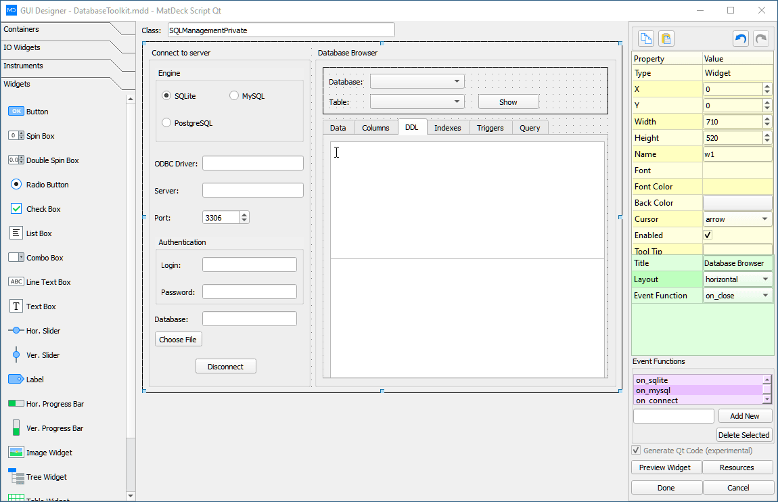
Task: Click the Paste clipboard icon
Action: [x=666, y=39]
